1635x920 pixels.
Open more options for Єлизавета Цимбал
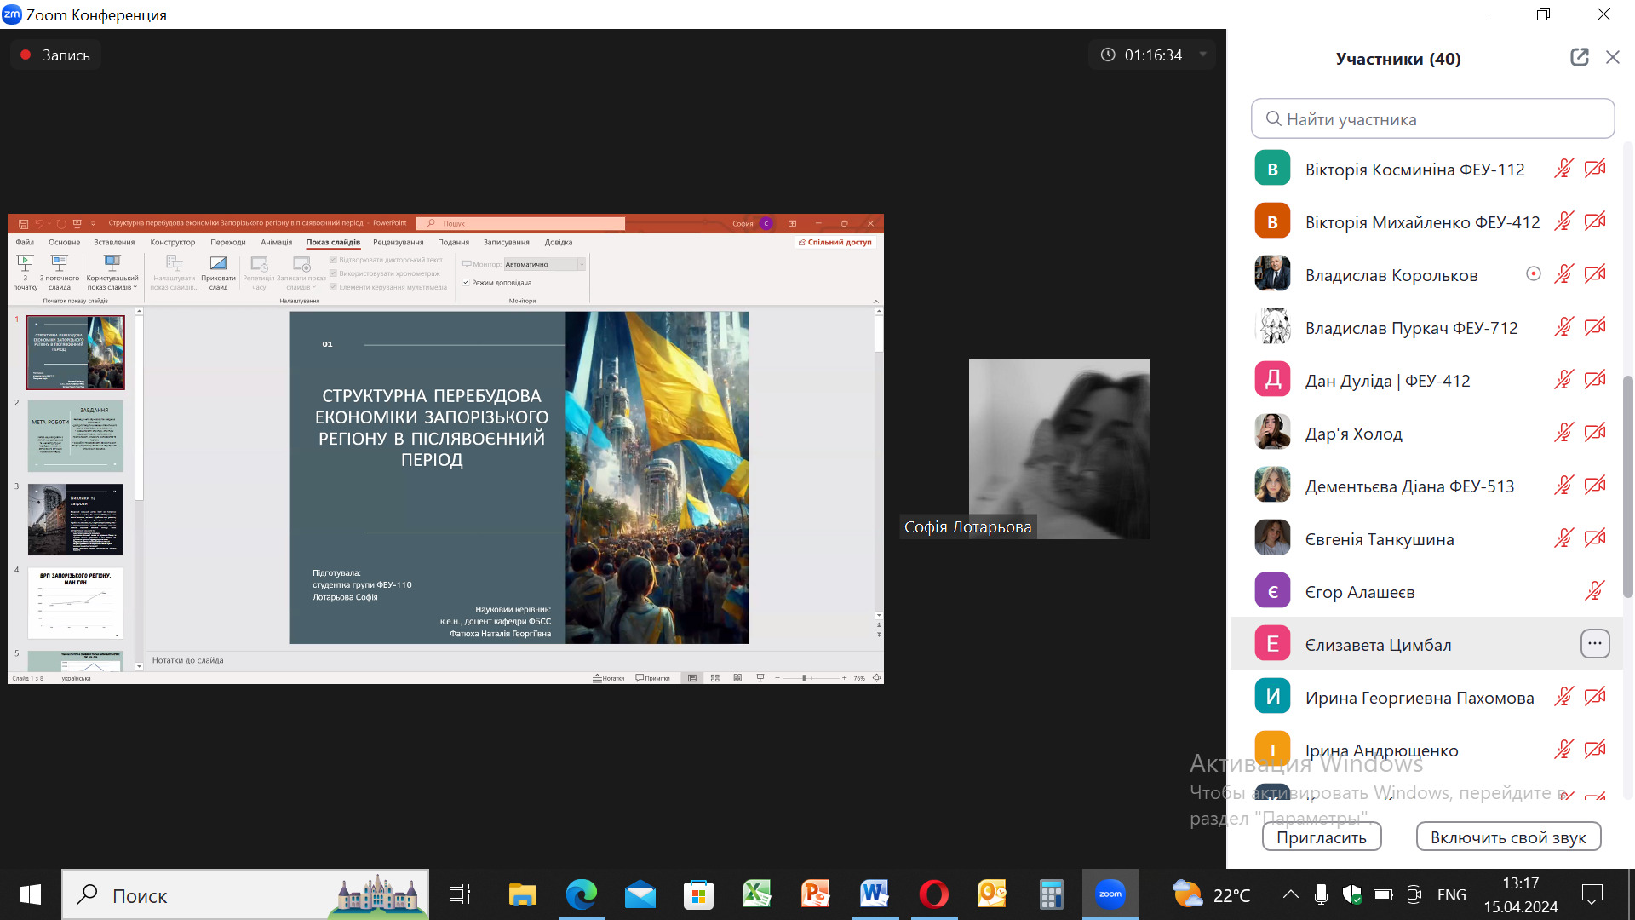pos(1595,644)
